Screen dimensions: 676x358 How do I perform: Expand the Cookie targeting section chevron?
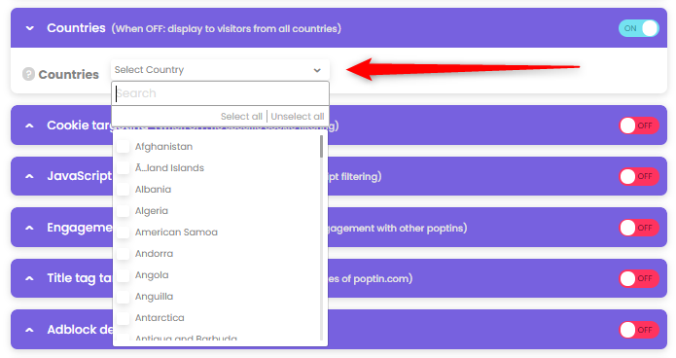tap(29, 125)
